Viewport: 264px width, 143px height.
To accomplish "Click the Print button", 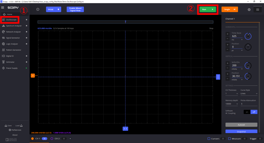I will click(x=54, y=10).
